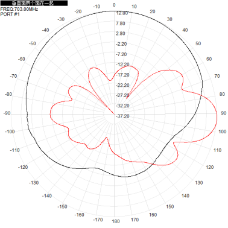The image size is (228, 228).
Task: Click the positive 50 degree angle label
Action: click(198, 43)
